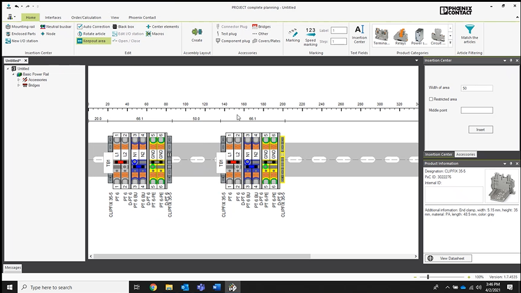Switch to the Accessories panel tab

466,154
